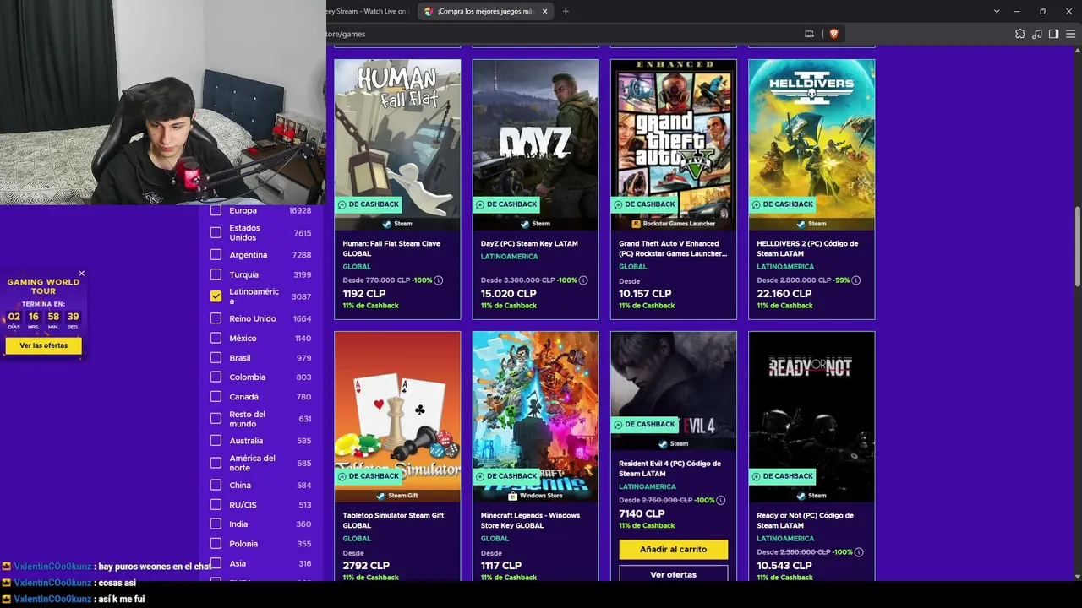Click 'Ver las ofertas' yellow button
The image size is (1082, 608).
point(44,345)
